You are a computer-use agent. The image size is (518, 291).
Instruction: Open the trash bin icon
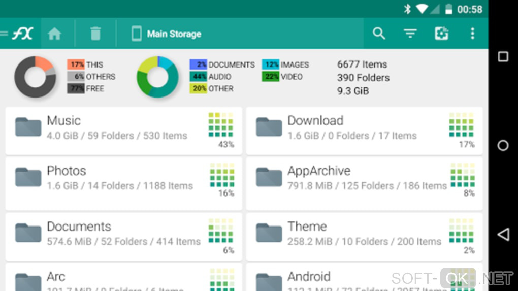tap(95, 34)
